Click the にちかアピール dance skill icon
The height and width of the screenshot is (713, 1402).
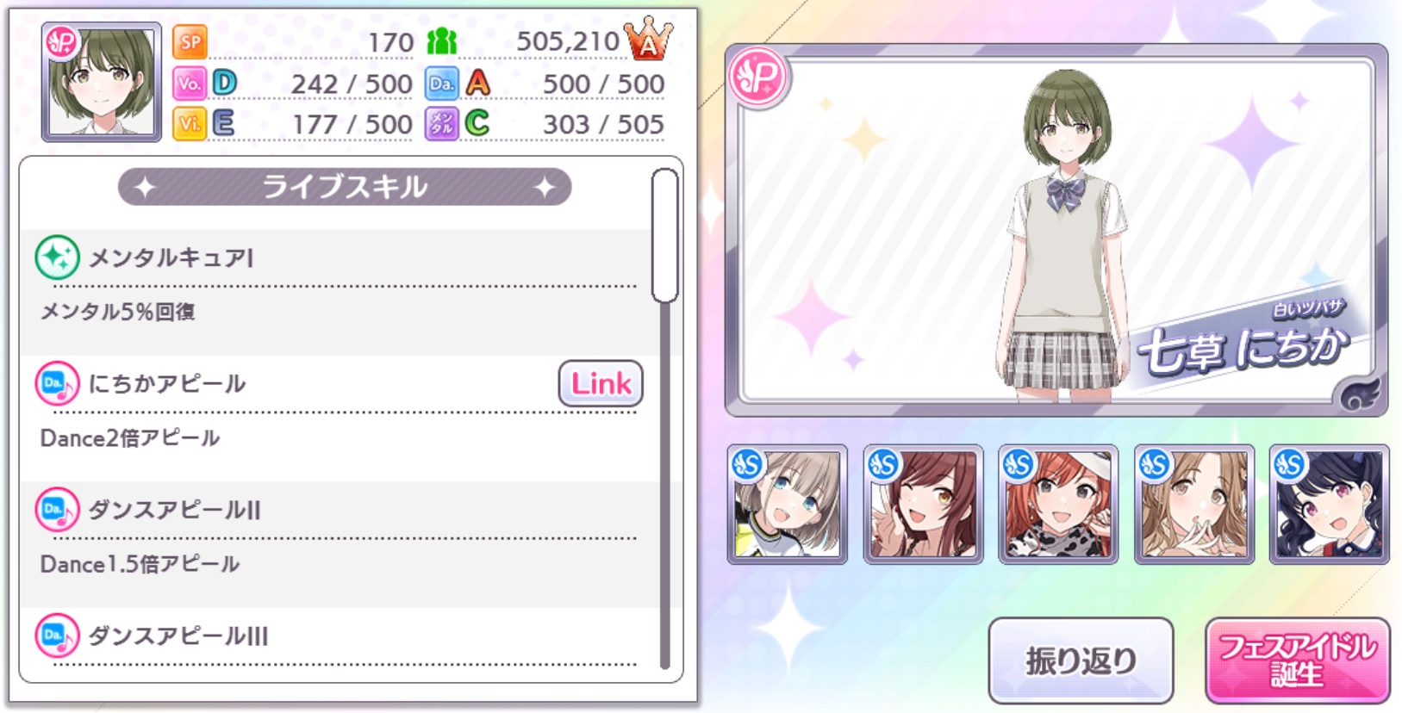57,383
